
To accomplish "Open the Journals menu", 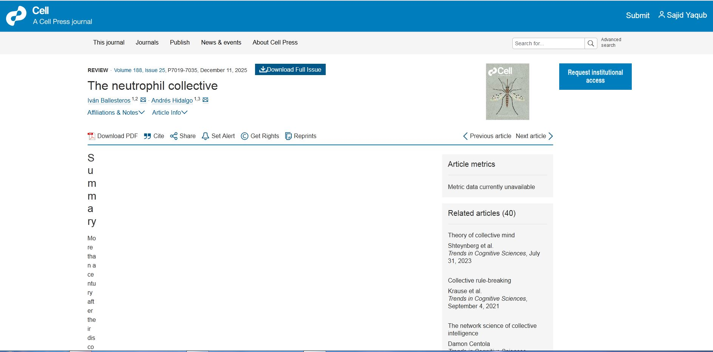I will pos(147,42).
